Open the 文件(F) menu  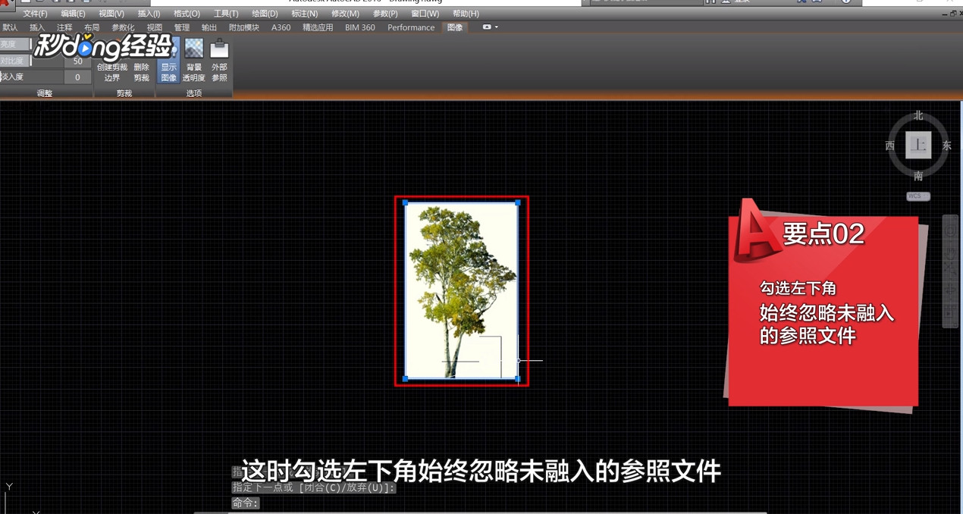(x=35, y=14)
